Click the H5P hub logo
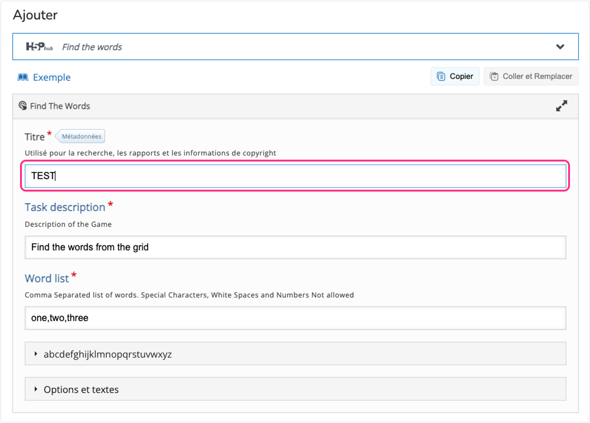Image resolution: width=590 pixels, height=423 pixels. pyautogui.click(x=39, y=47)
